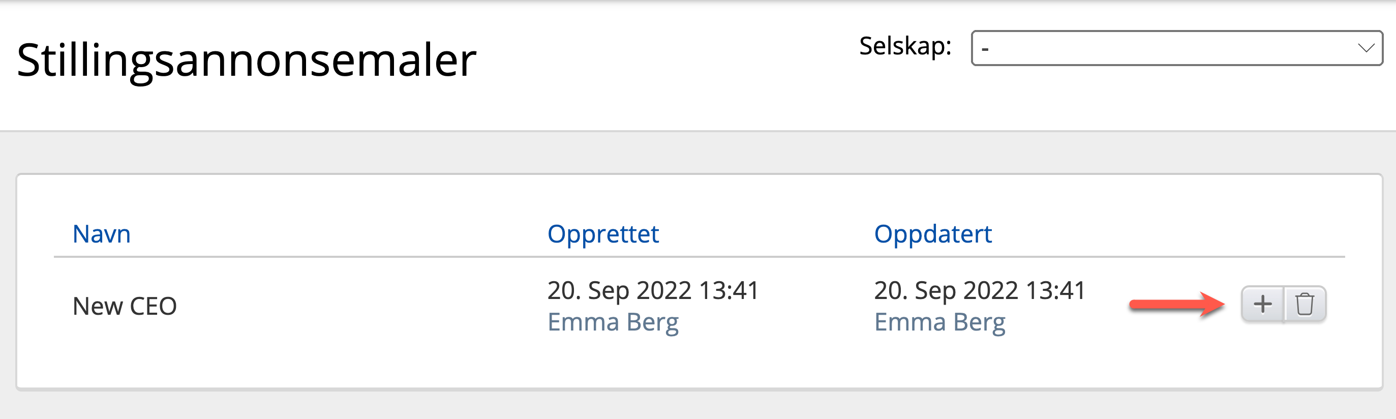Click the gray background below the table panel
Viewport: 1396px width, 419px height.
(x=698, y=405)
